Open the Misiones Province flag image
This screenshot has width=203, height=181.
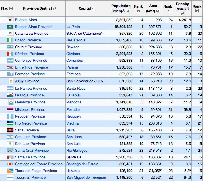tap(10, 110)
